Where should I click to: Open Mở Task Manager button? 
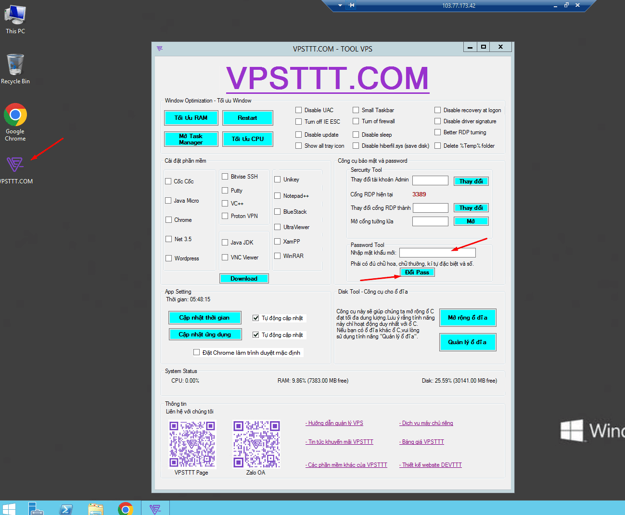point(191,139)
